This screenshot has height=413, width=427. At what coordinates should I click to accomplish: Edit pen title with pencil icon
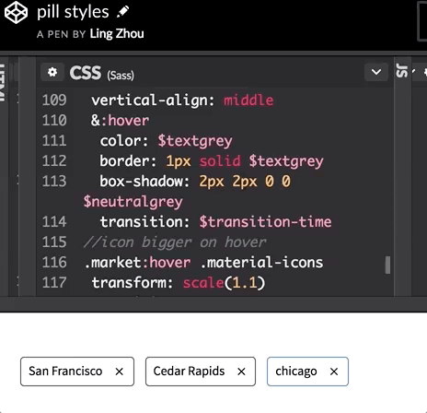point(123,12)
